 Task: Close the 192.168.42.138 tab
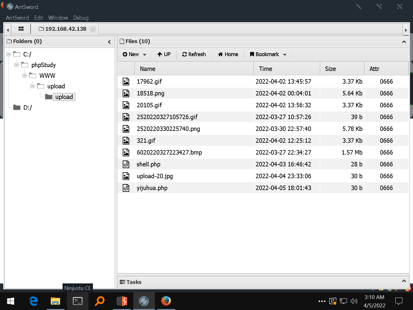93,29
